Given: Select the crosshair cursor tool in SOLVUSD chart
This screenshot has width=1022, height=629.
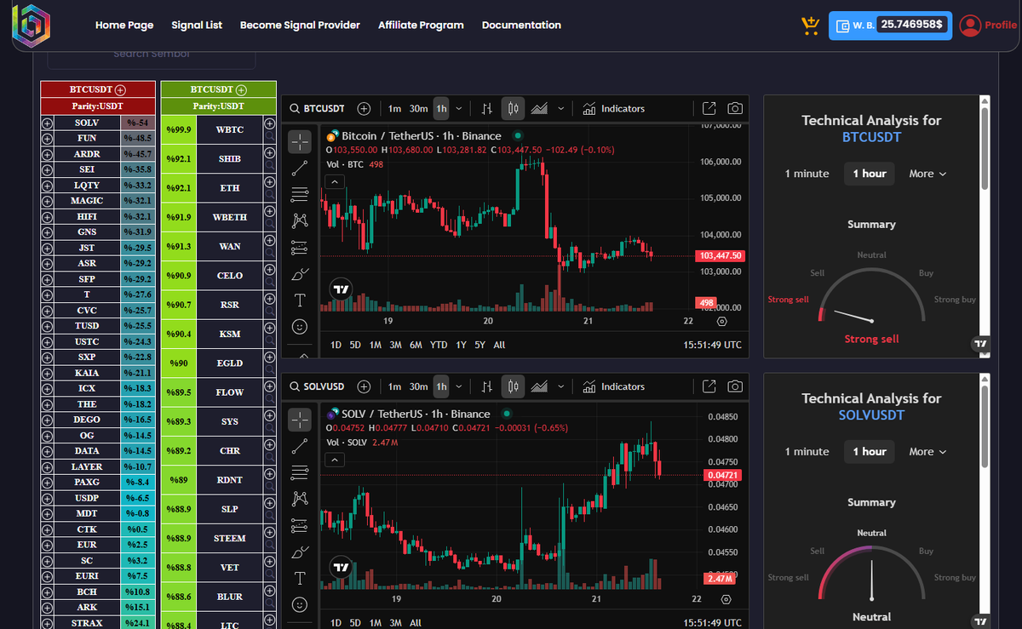Looking at the screenshot, I should point(300,420).
